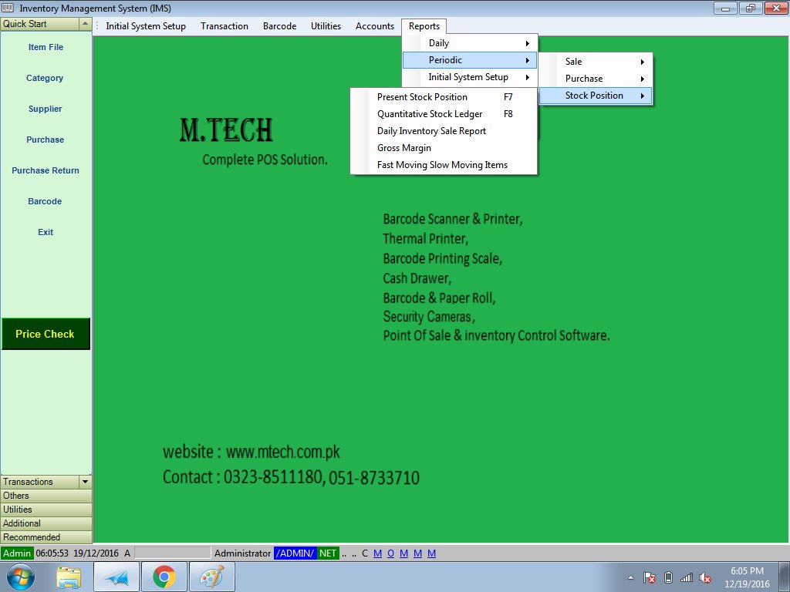Choose Fast Moving Slow Moving Items

[x=442, y=165]
